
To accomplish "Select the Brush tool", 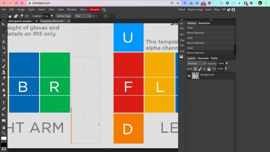I will tap(4, 66).
